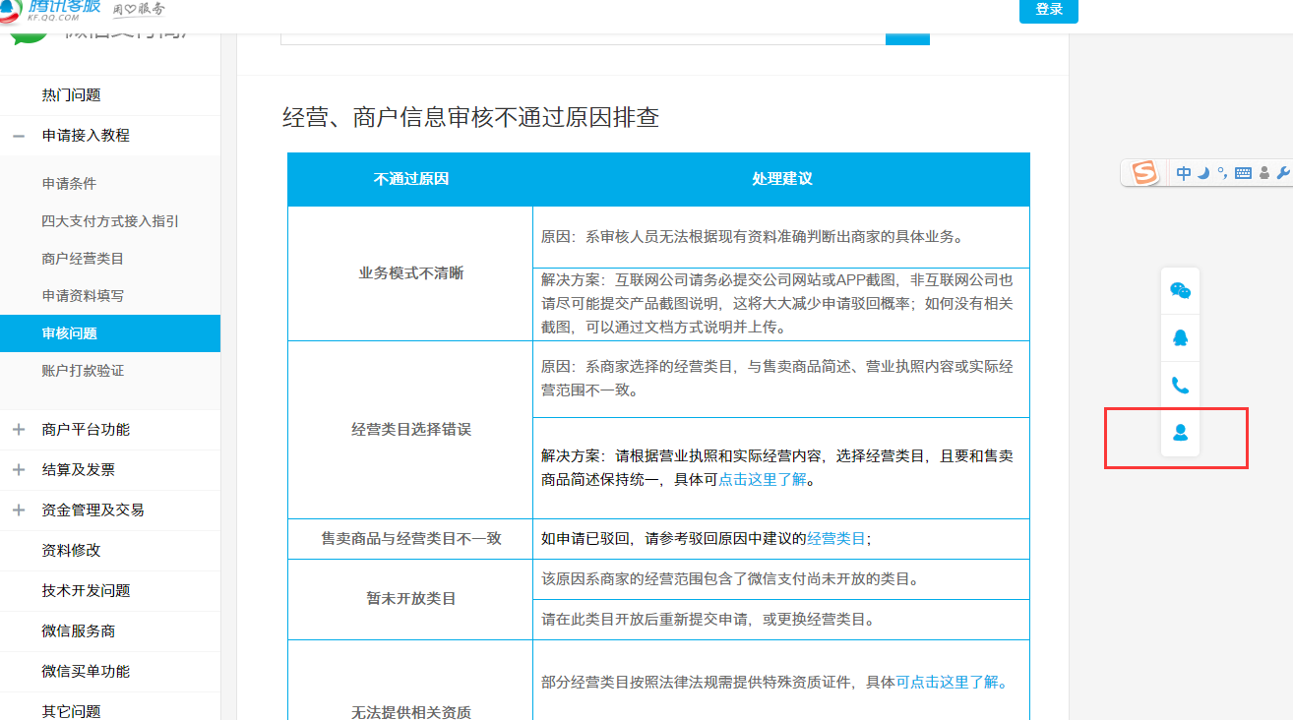
Task: Click the 经营类目选择错误 table cell
Action: (x=410, y=430)
